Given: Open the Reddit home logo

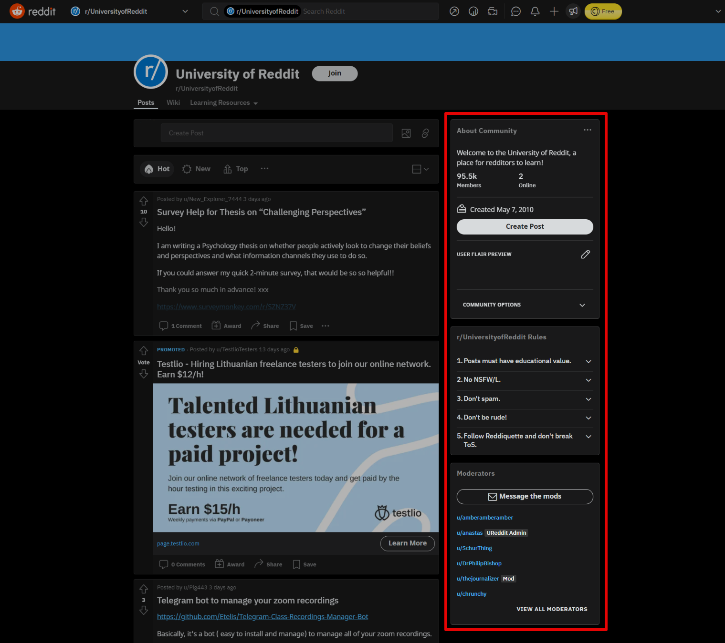Looking at the screenshot, I should pyautogui.click(x=32, y=11).
